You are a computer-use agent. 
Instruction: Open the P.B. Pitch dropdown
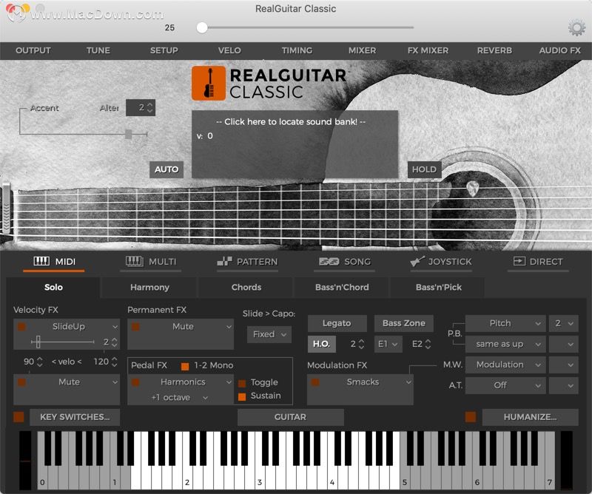coord(505,323)
